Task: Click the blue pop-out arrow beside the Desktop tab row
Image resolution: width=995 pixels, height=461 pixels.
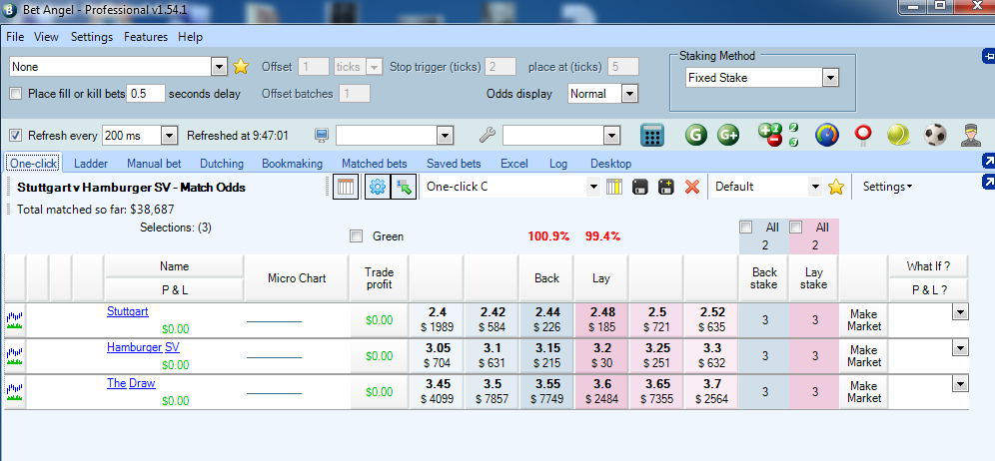Action: pos(988,161)
